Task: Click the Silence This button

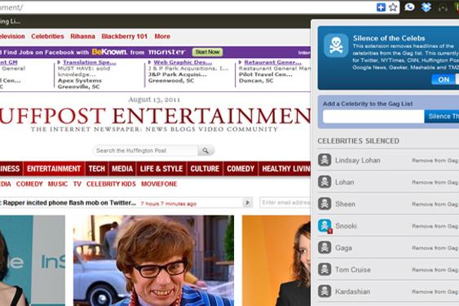Action: [441, 117]
